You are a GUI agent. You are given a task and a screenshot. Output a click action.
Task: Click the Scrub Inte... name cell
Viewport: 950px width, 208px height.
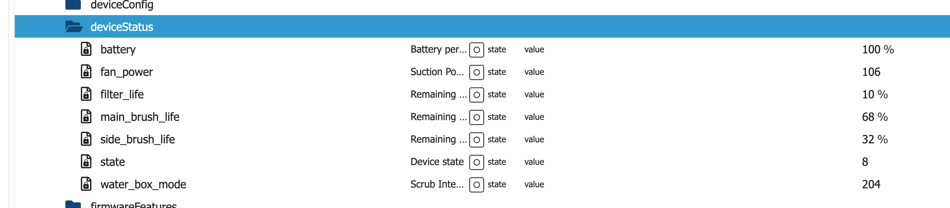click(x=437, y=184)
